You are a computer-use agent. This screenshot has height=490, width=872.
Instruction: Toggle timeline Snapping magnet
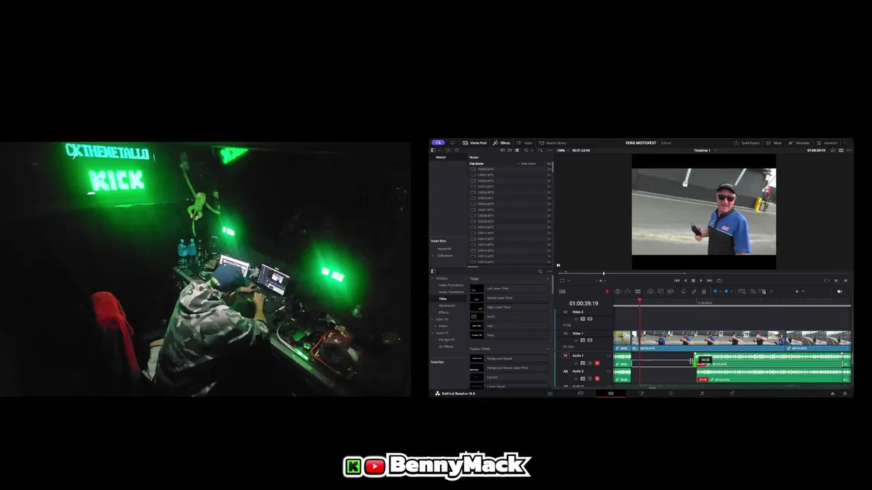point(684,291)
